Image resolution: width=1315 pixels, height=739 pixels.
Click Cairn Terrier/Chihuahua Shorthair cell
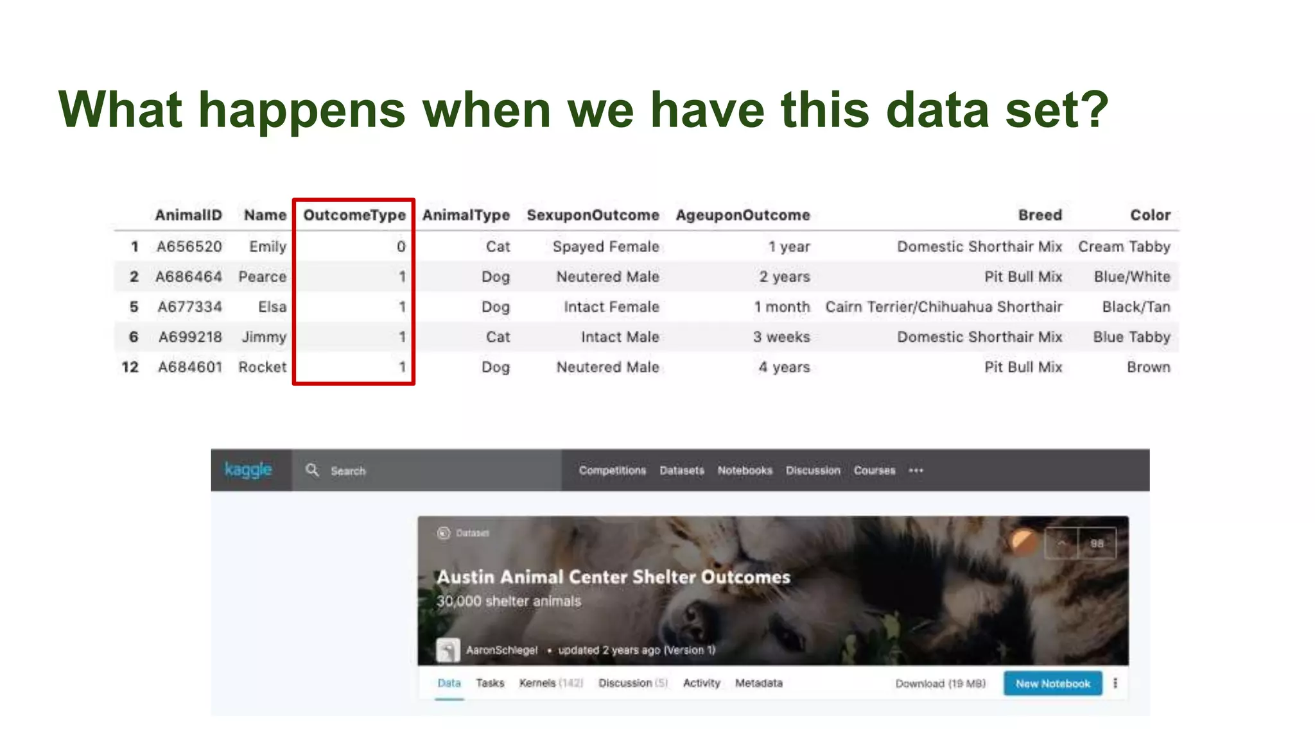[944, 307]
